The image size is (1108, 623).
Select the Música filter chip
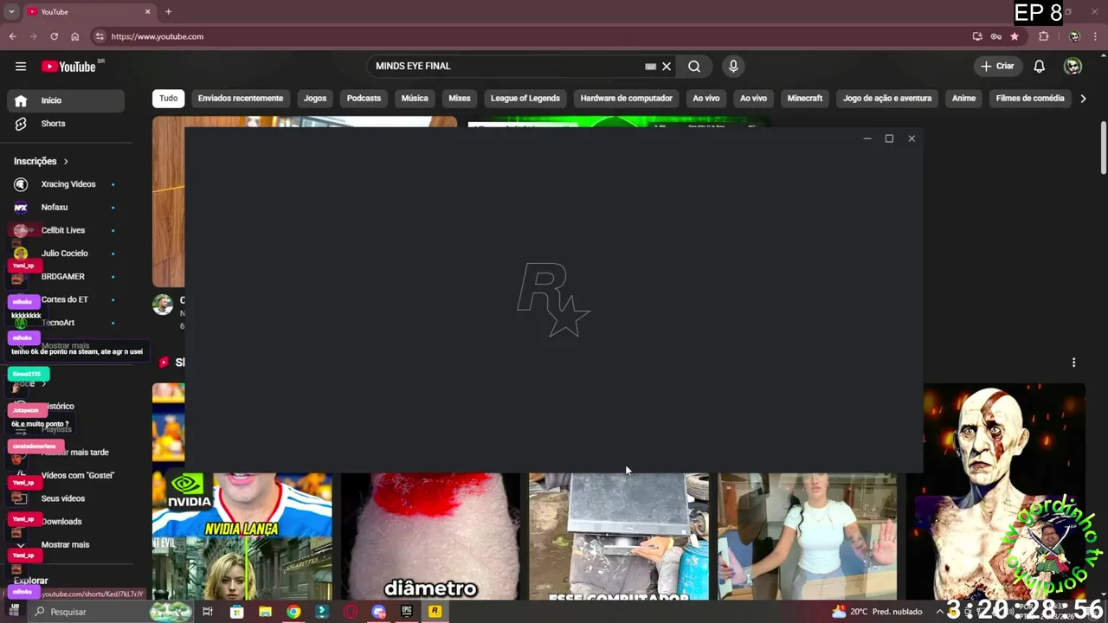(x=415, y=99)
